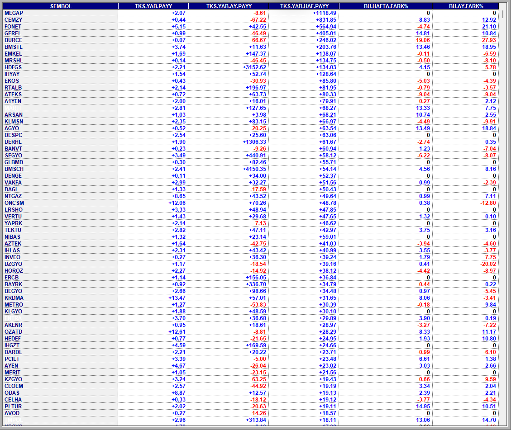Select the KLMSN symbol
This screenshot has width=511, height=430.
14,122
